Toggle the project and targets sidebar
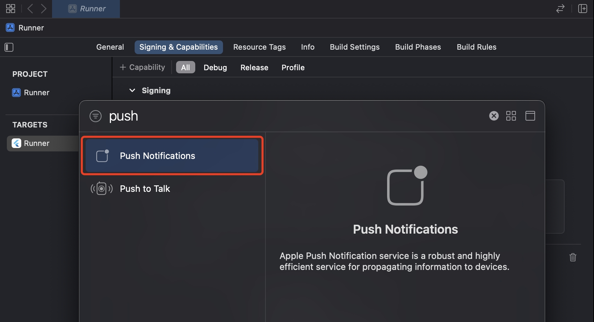 9,47
